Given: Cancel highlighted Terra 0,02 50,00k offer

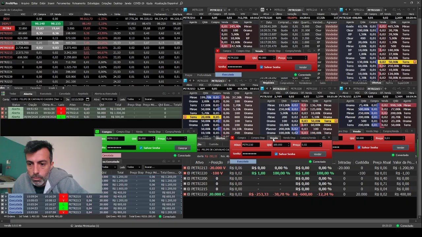Looking at the screenshot, I should (415, 62).
